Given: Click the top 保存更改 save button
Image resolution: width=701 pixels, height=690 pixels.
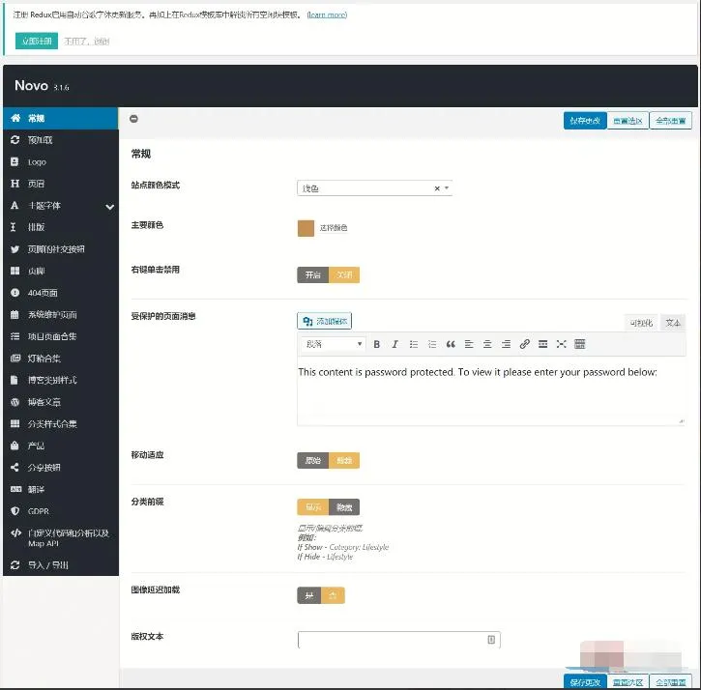Looking at the screenshot, I should click(x=585, y=121).
